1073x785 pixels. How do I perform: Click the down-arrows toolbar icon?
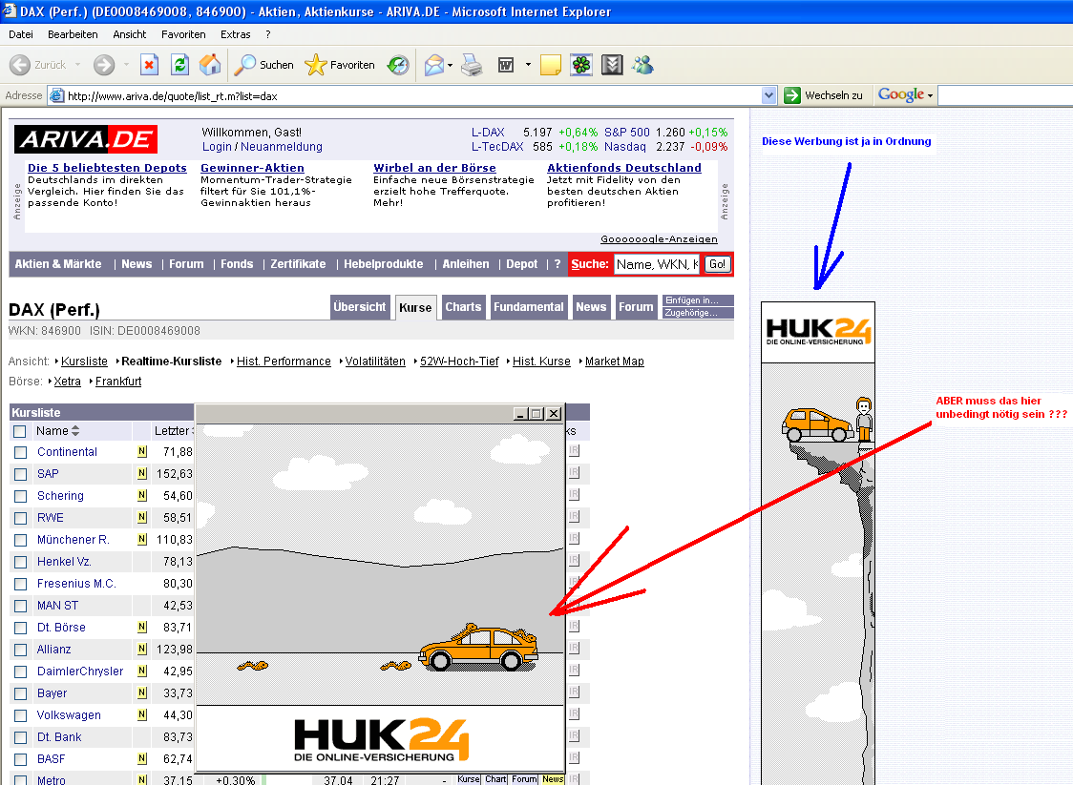coord(612,65)
